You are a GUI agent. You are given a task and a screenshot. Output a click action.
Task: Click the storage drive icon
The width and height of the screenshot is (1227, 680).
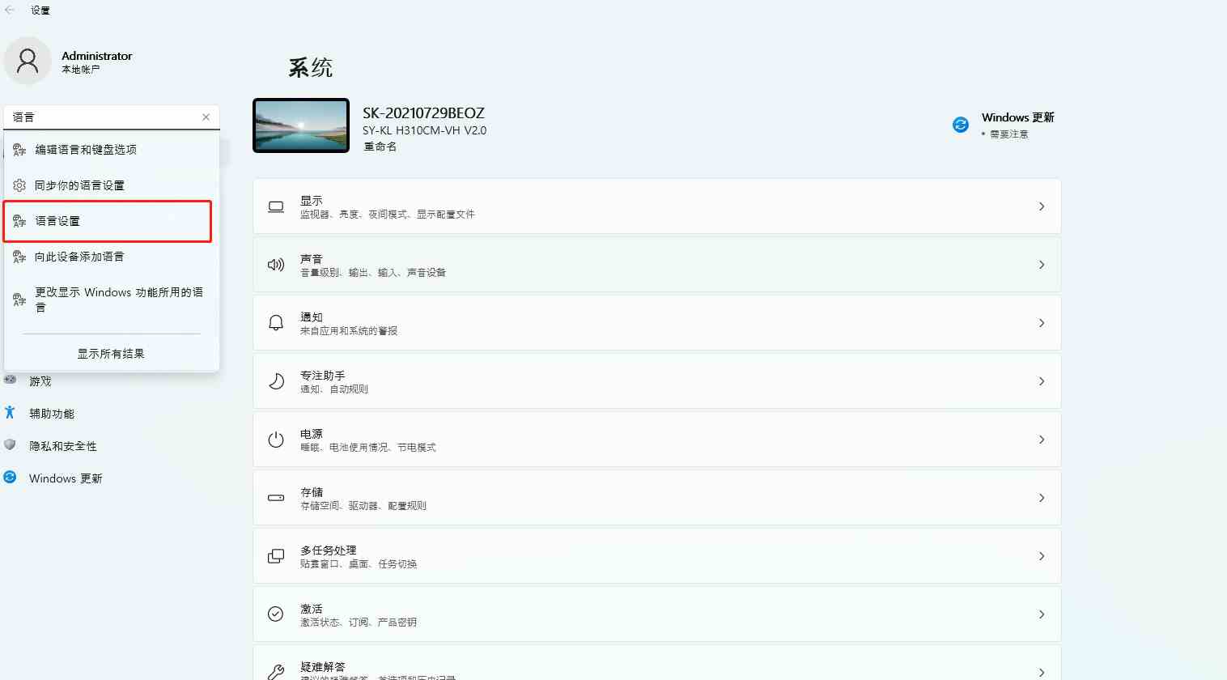(276, 498)
